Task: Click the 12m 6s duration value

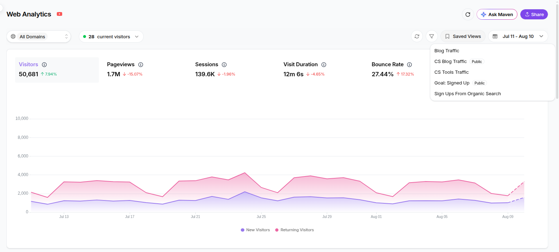Action: point(293,74)
